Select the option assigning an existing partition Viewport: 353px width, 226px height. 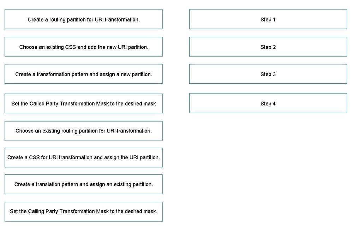coord(84,184)
